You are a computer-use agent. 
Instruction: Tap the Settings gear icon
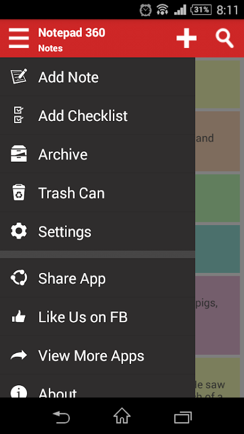(x=19, y=231)
